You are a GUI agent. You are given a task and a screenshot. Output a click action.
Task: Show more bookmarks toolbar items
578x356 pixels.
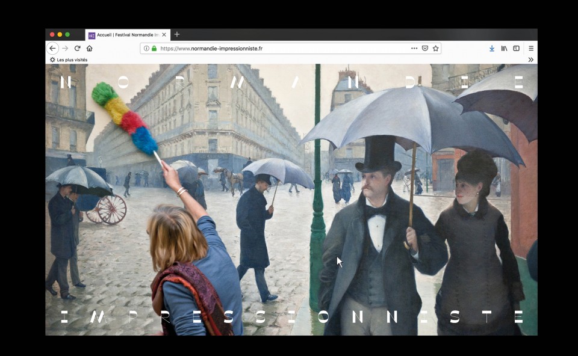pyautogui.click(x=531, y=60)
